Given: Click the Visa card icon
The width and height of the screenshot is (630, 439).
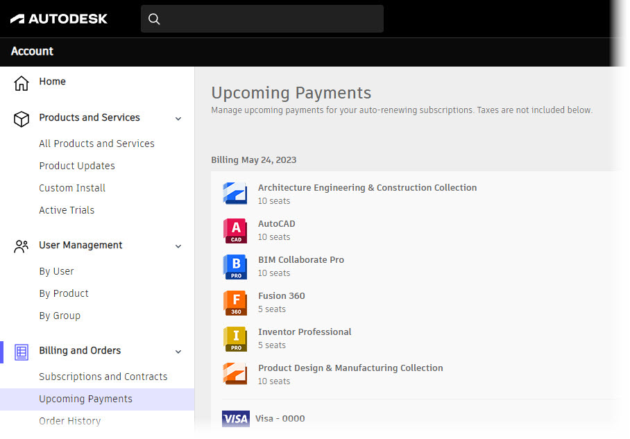Looking at the screenshot, I should (235, 418).
